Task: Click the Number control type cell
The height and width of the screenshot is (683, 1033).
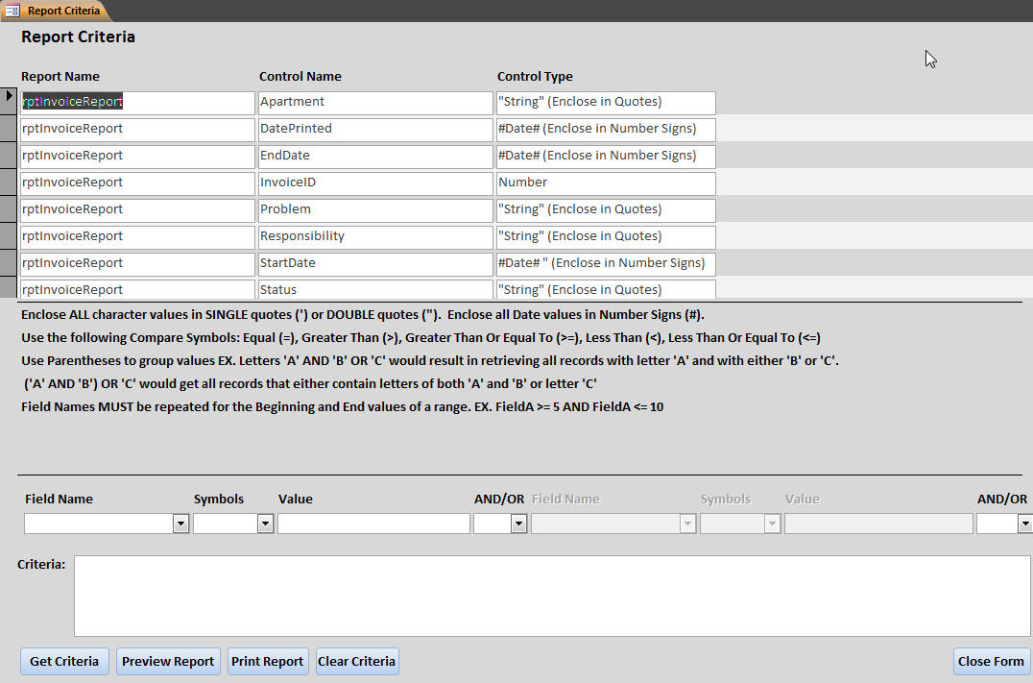Action: [606, 183]
